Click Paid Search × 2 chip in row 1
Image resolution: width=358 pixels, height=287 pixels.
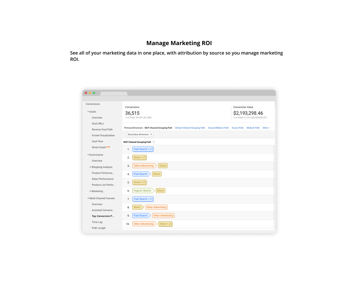(x=143, y=149)
